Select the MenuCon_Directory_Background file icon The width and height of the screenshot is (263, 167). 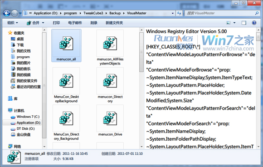(x=66, y=118)
